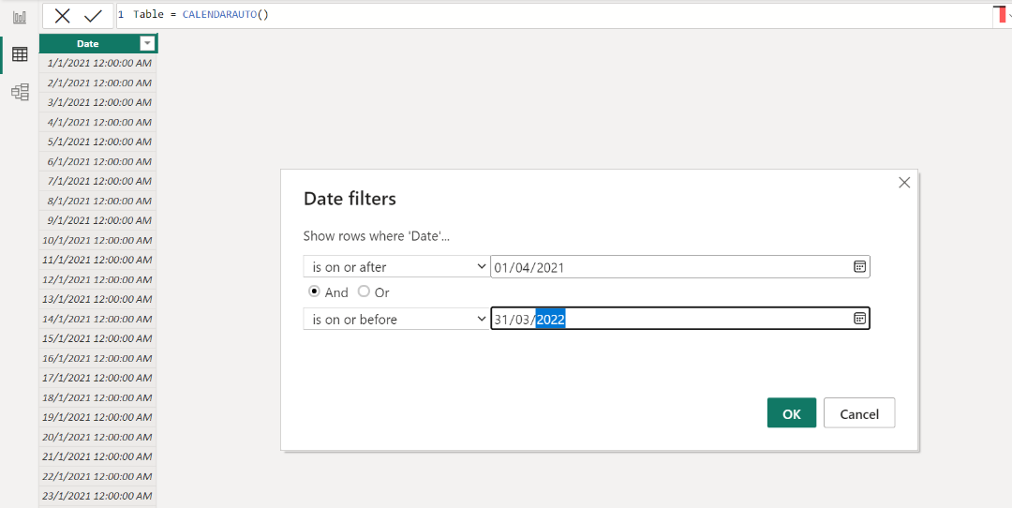Select the Date column header
Screen dimensions: 1012x508
pyautogui.click(x=88, y=44)
